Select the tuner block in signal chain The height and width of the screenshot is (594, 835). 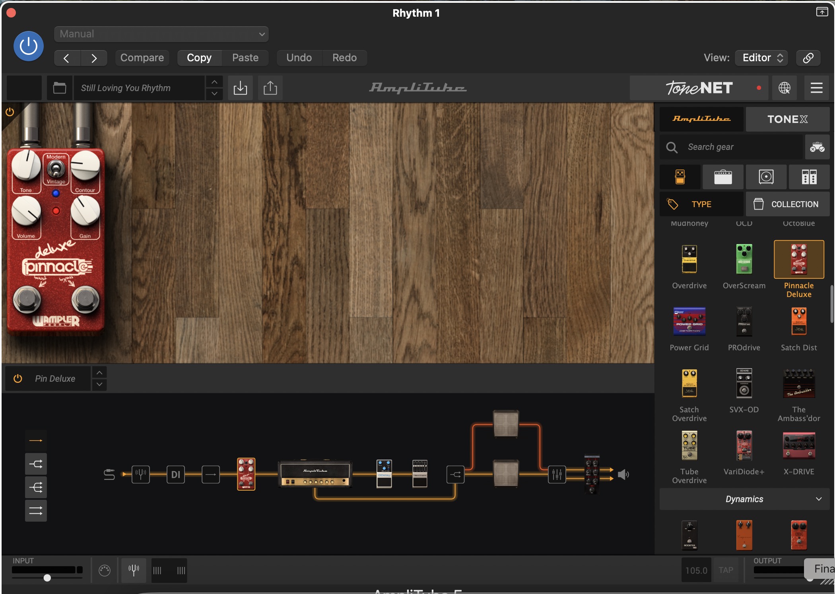point(140,474)
